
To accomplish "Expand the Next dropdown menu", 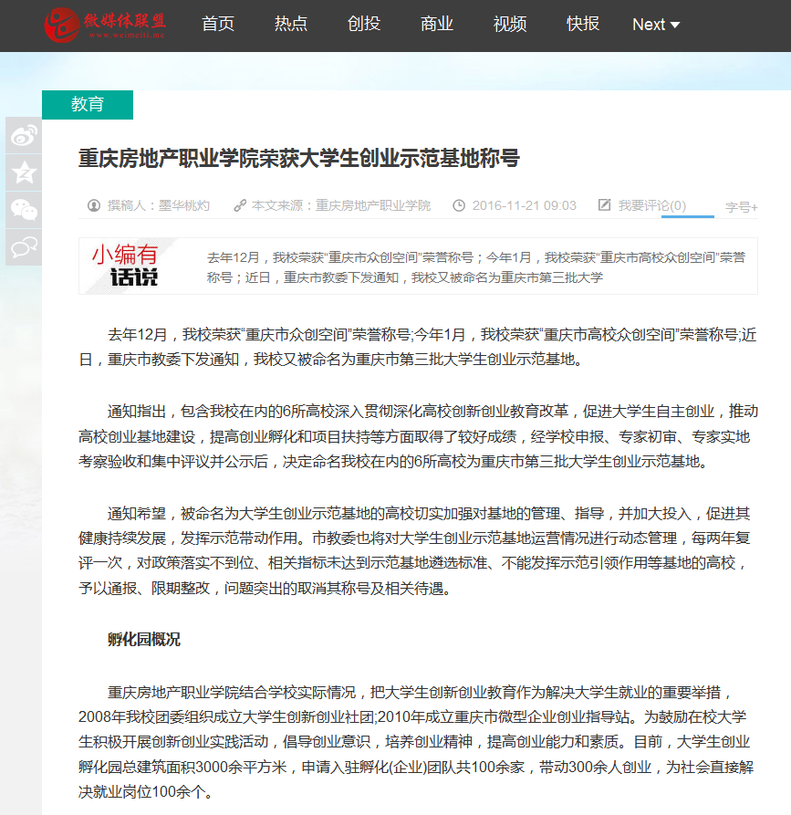I will (x=656, y=25).
